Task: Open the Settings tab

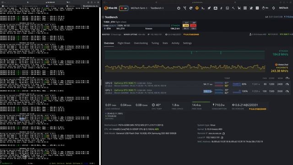Action: pyautogui.click(x=187, y=43)
